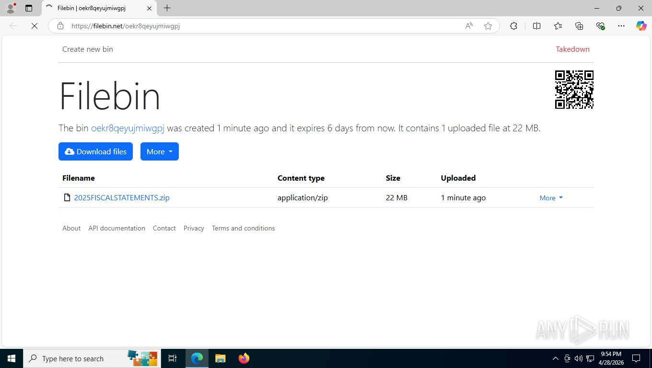This screenshot has height=368, width=652.
Task: Click the Filename column header
Action: tap(79, 178)
